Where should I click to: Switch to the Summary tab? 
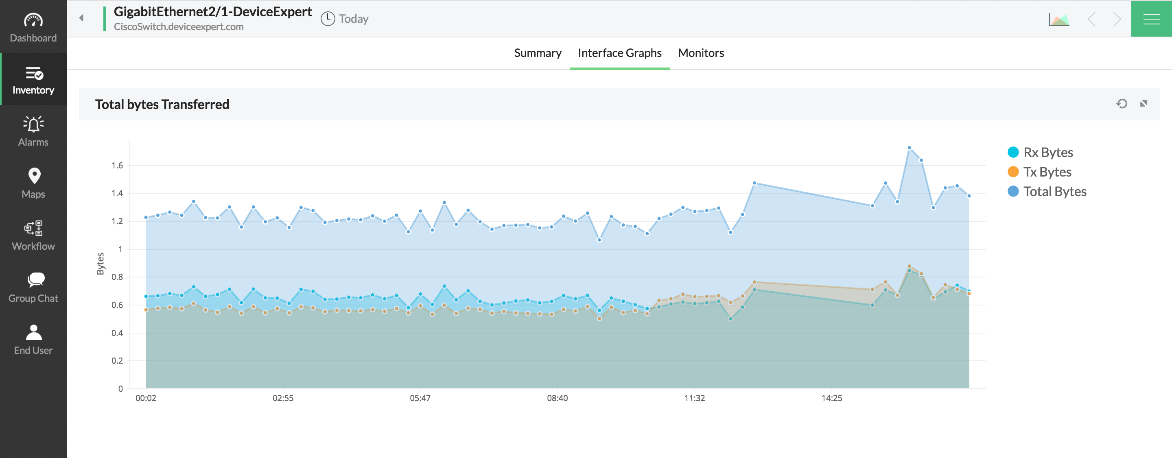pos(537,53)
